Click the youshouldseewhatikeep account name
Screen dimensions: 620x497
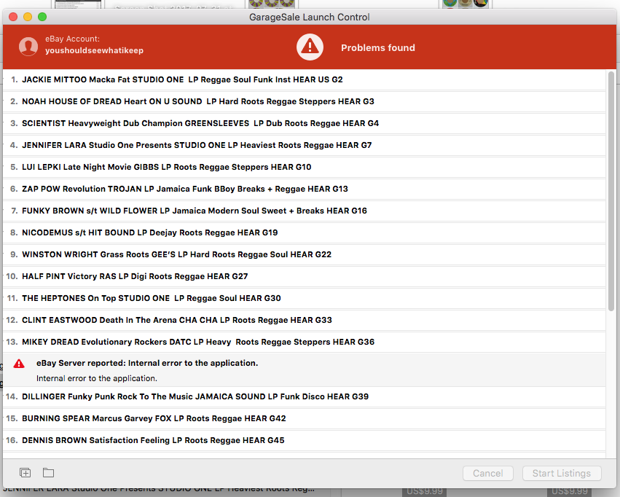pyautogui.click(x=94, y=50)
